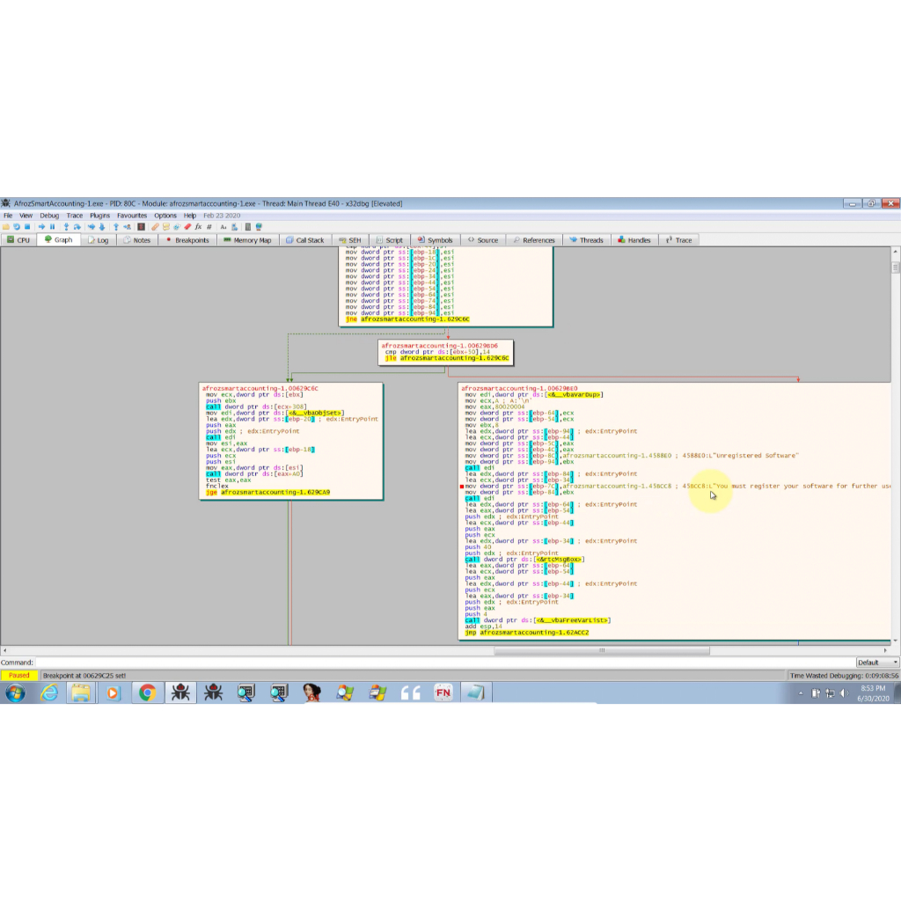
Task: Open a file with the folder icon
Action: (x=6, y=227)
